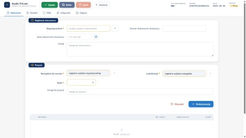This screenshot has height=138, width=246.
Task: Open the calendar date picker icon
Action: tap(96, 37)
